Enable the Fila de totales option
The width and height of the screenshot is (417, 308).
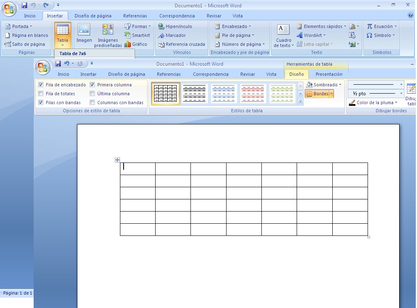tap(40, 94)
